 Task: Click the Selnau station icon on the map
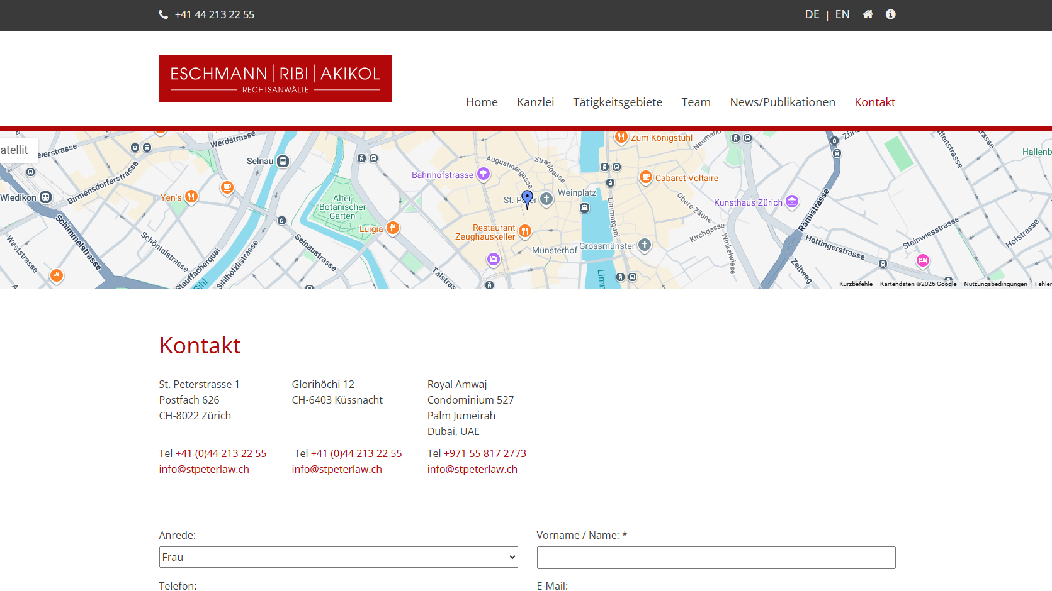283,161
